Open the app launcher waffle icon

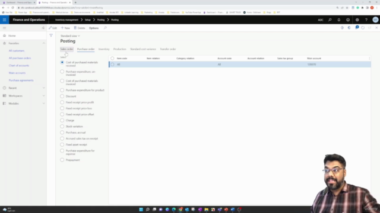4,20
